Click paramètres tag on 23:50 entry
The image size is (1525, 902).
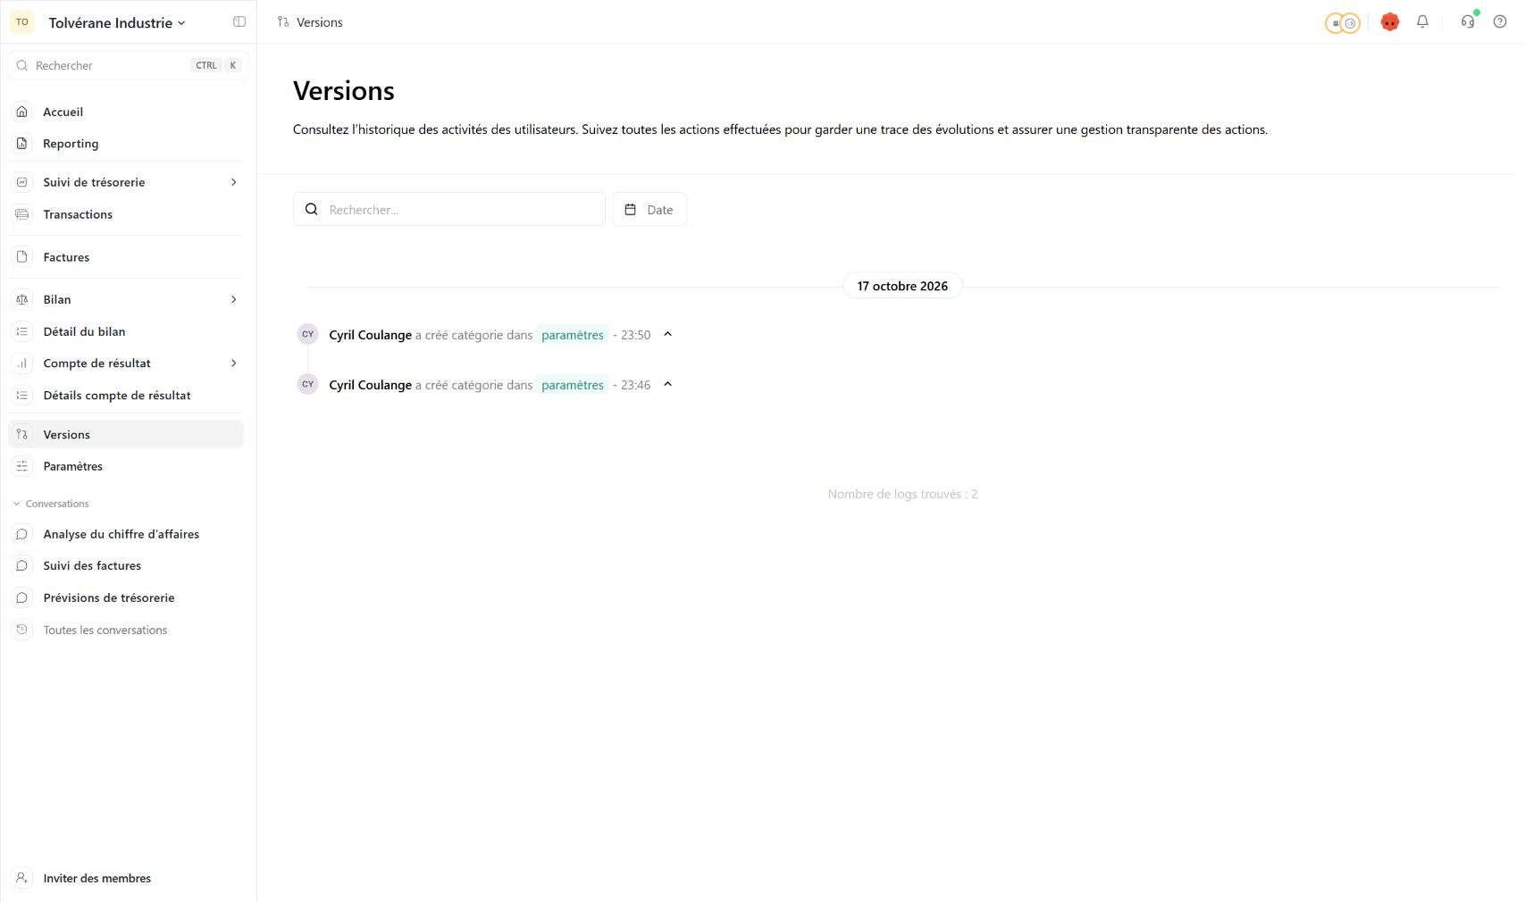click(x=573, y=335)
